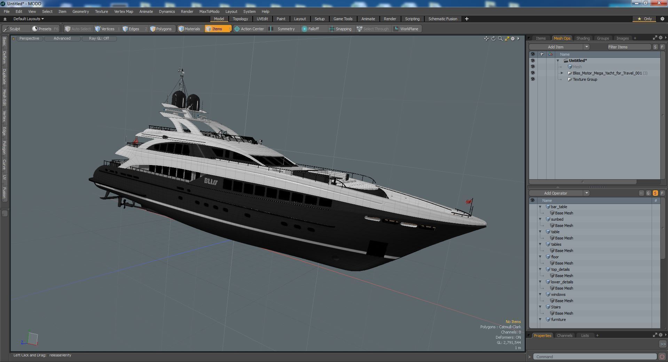
Task: Toggle Texture Group visibility eye
Action: 533,79
